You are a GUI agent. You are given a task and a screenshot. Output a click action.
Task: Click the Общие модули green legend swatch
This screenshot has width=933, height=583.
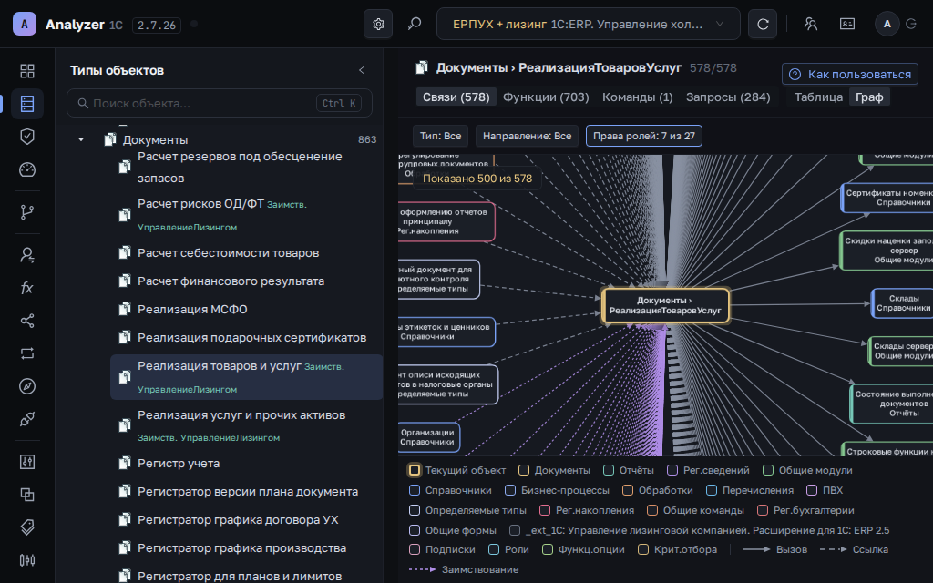click(x=768, y=470)
